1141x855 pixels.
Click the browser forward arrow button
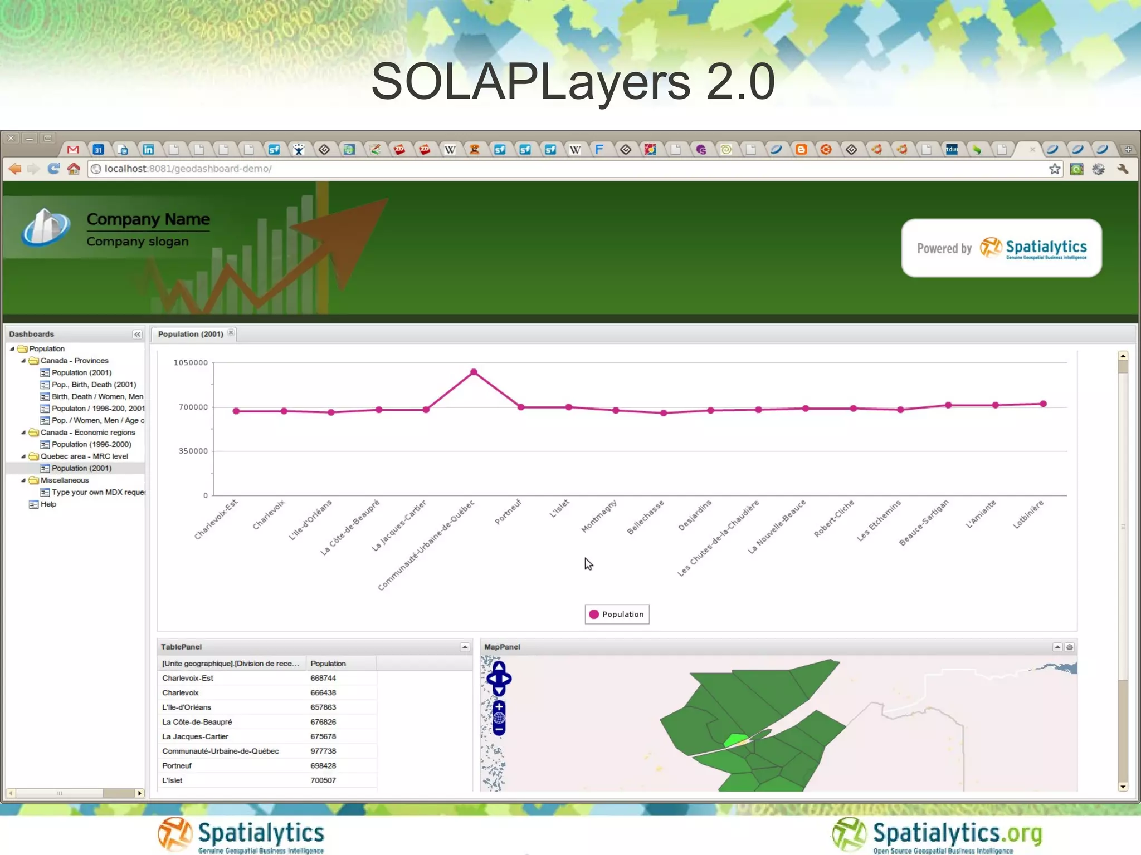pyautogui.click(x=33, y=169)
